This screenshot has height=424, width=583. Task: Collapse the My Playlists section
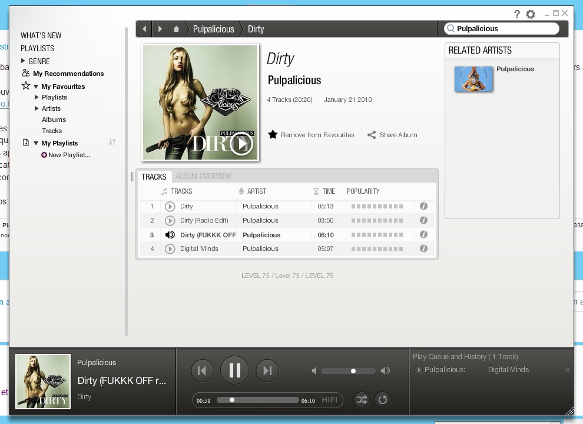coord(36,143)
